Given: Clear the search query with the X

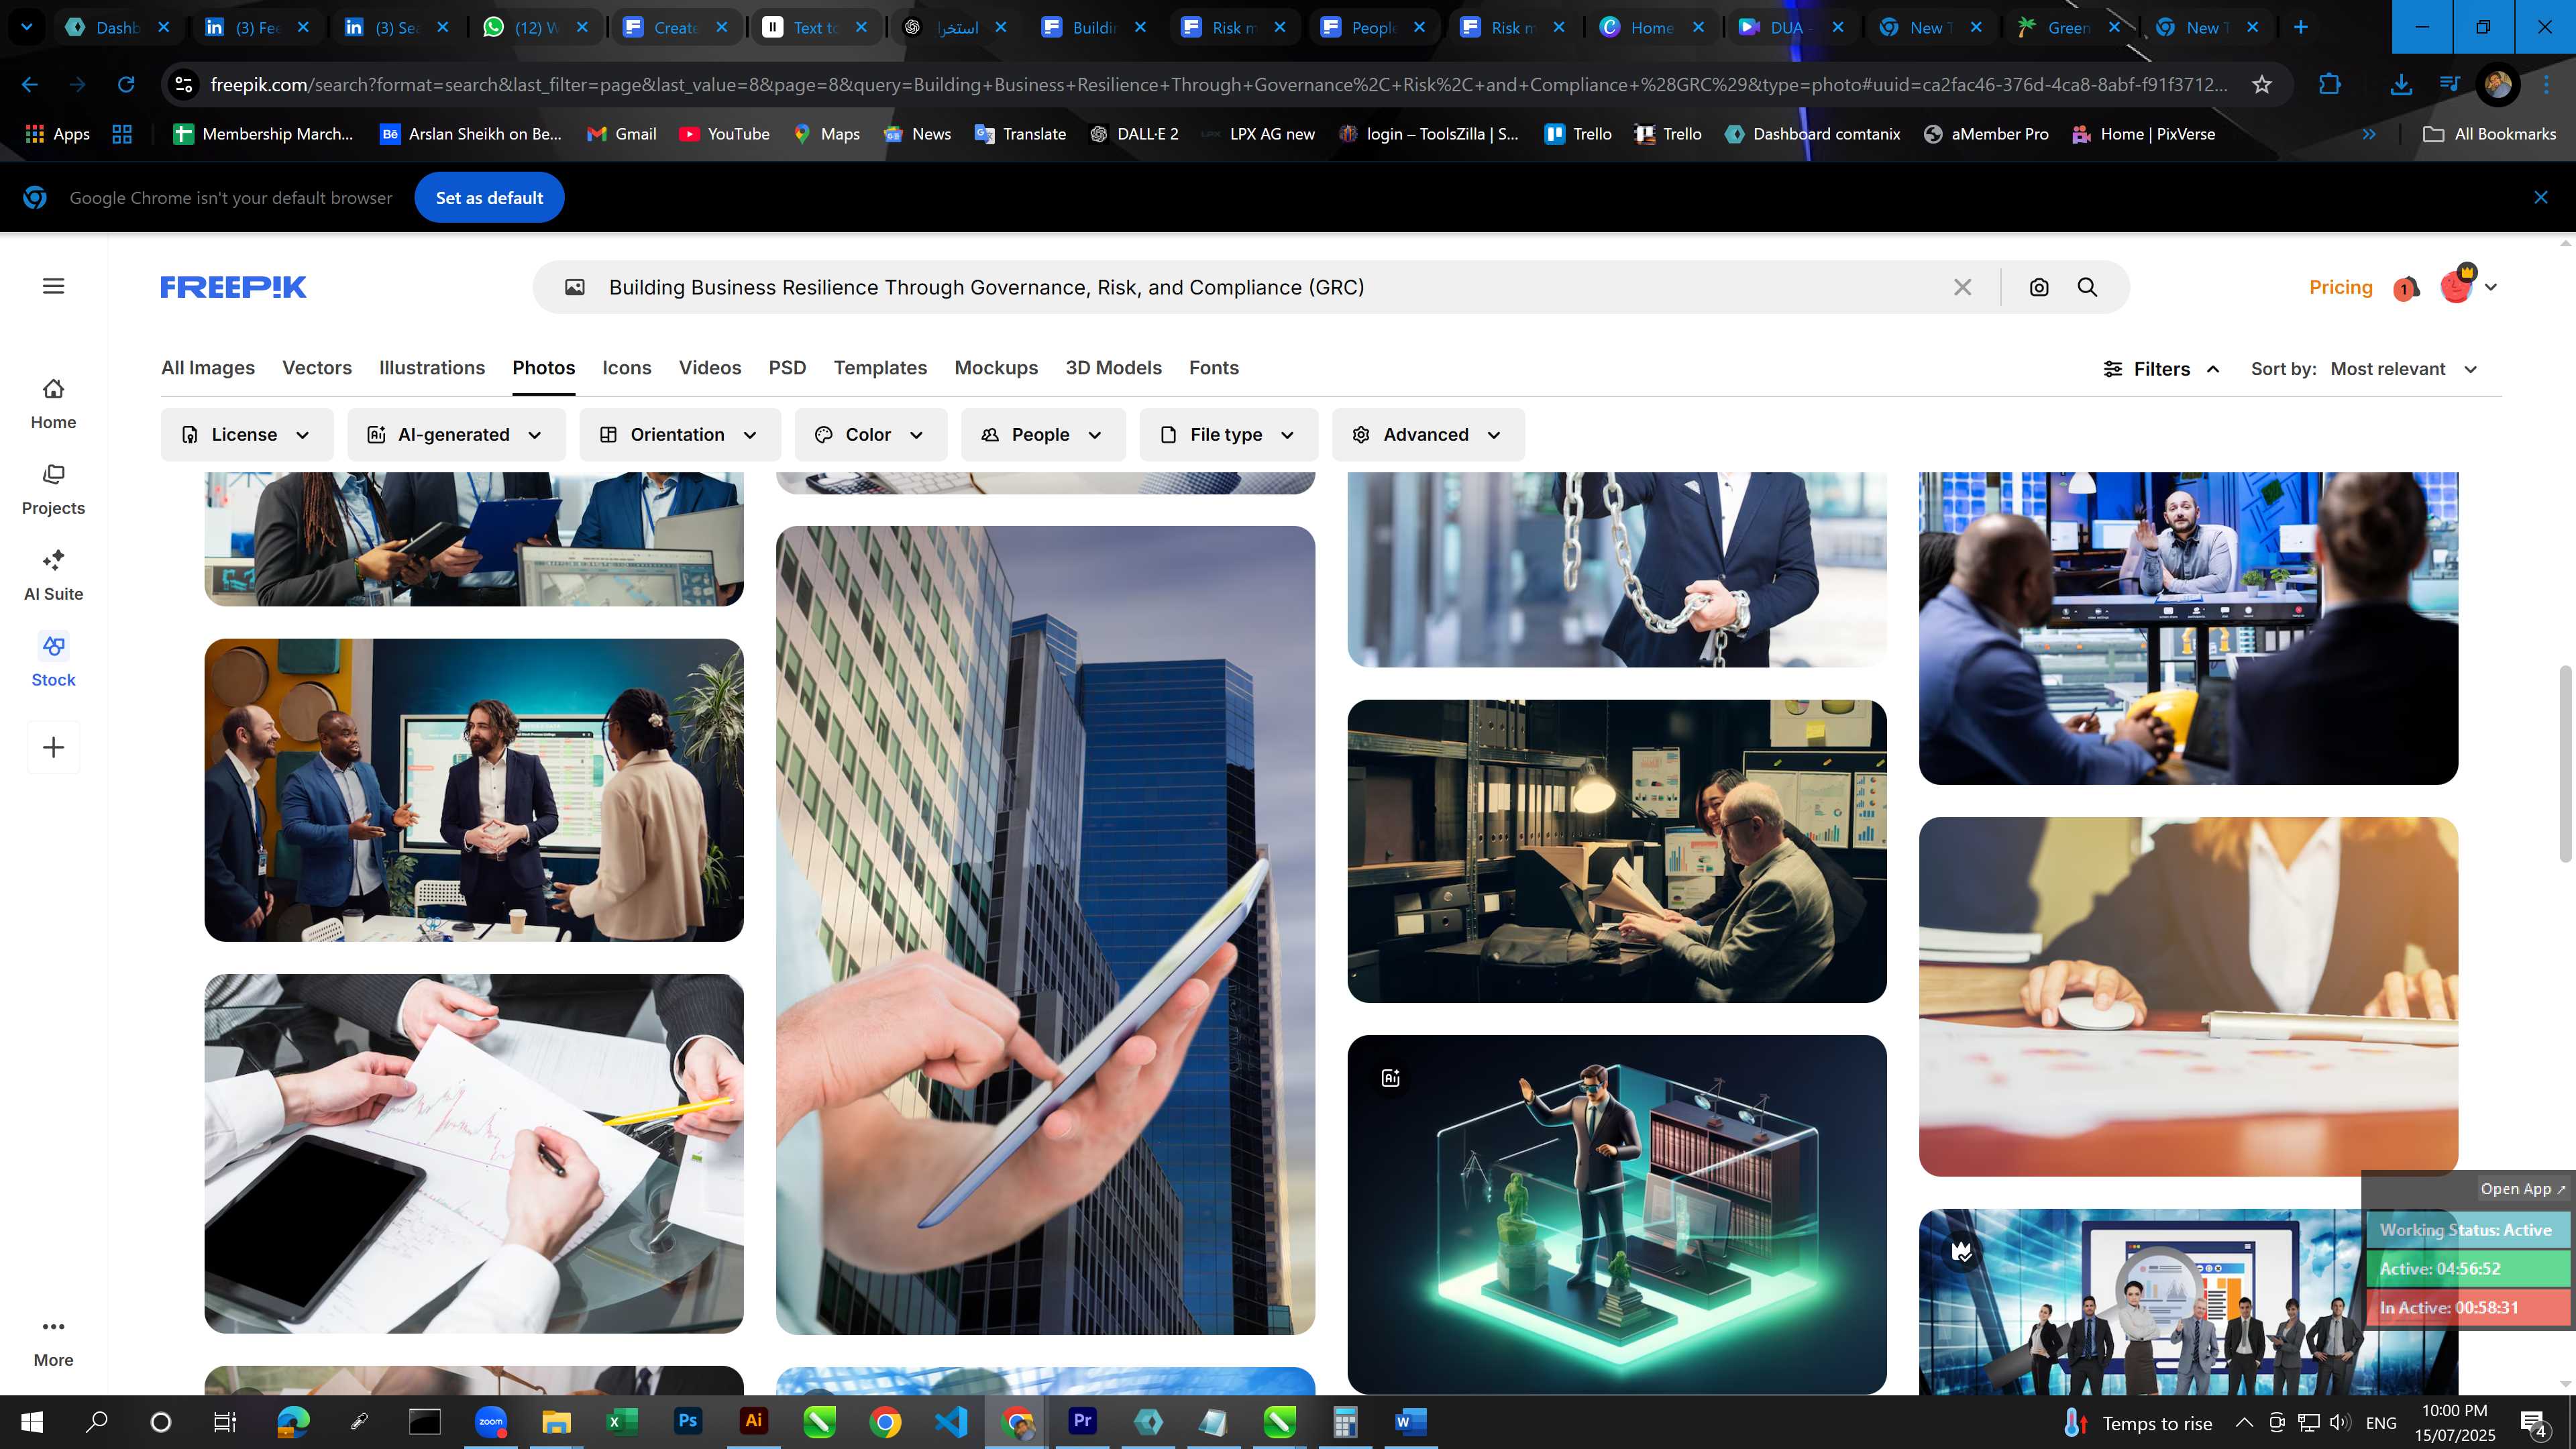Looking at the screenshot, I should point(1962,288).
